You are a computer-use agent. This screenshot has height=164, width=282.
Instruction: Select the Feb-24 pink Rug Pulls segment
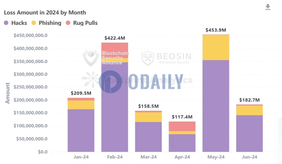point(115,50)
